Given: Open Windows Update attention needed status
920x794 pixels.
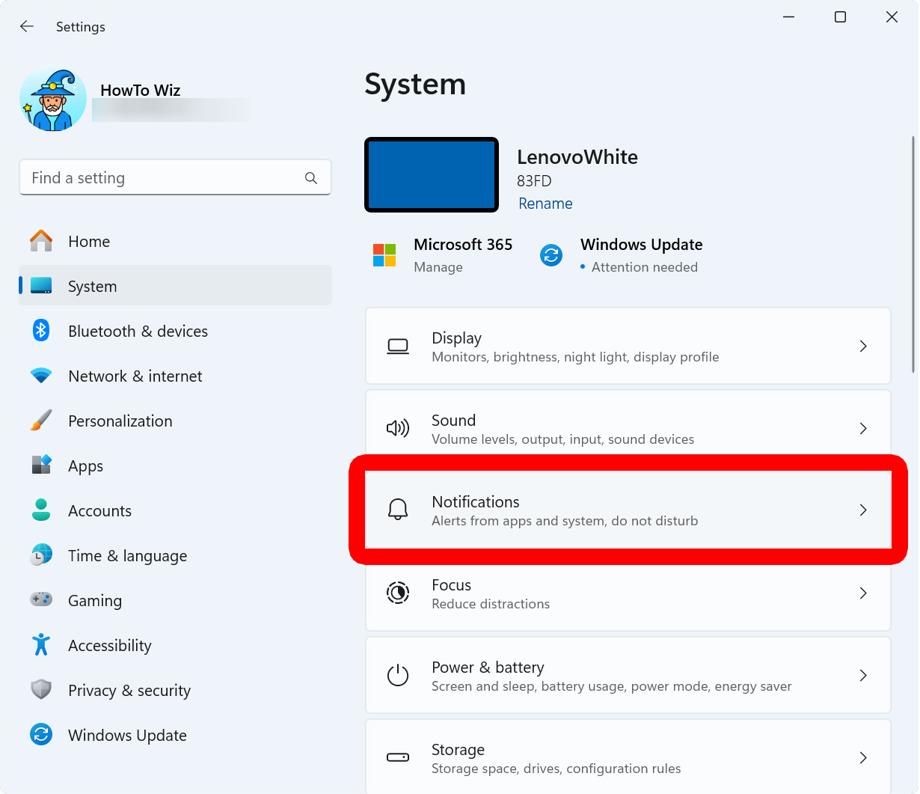Looking at the screenshot, I should click(641, 255).
